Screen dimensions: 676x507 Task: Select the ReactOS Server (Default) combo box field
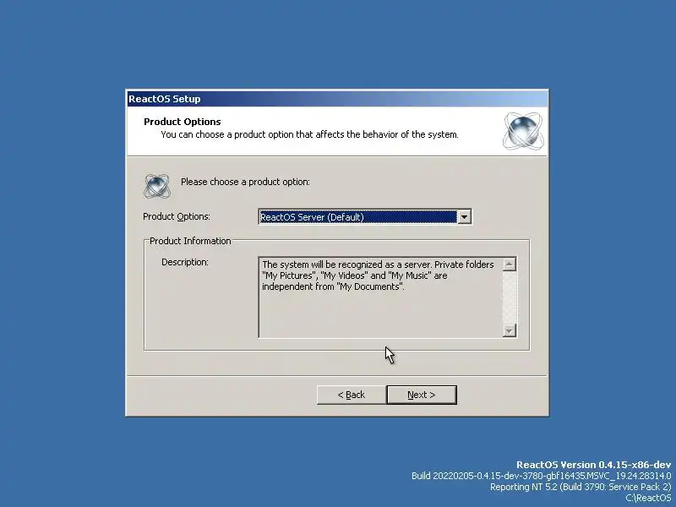tap(365, 217)
